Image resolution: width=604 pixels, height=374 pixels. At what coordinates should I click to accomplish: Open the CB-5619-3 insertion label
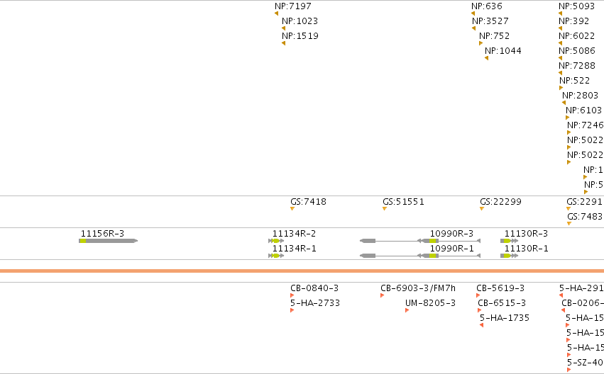coord(500,288)
